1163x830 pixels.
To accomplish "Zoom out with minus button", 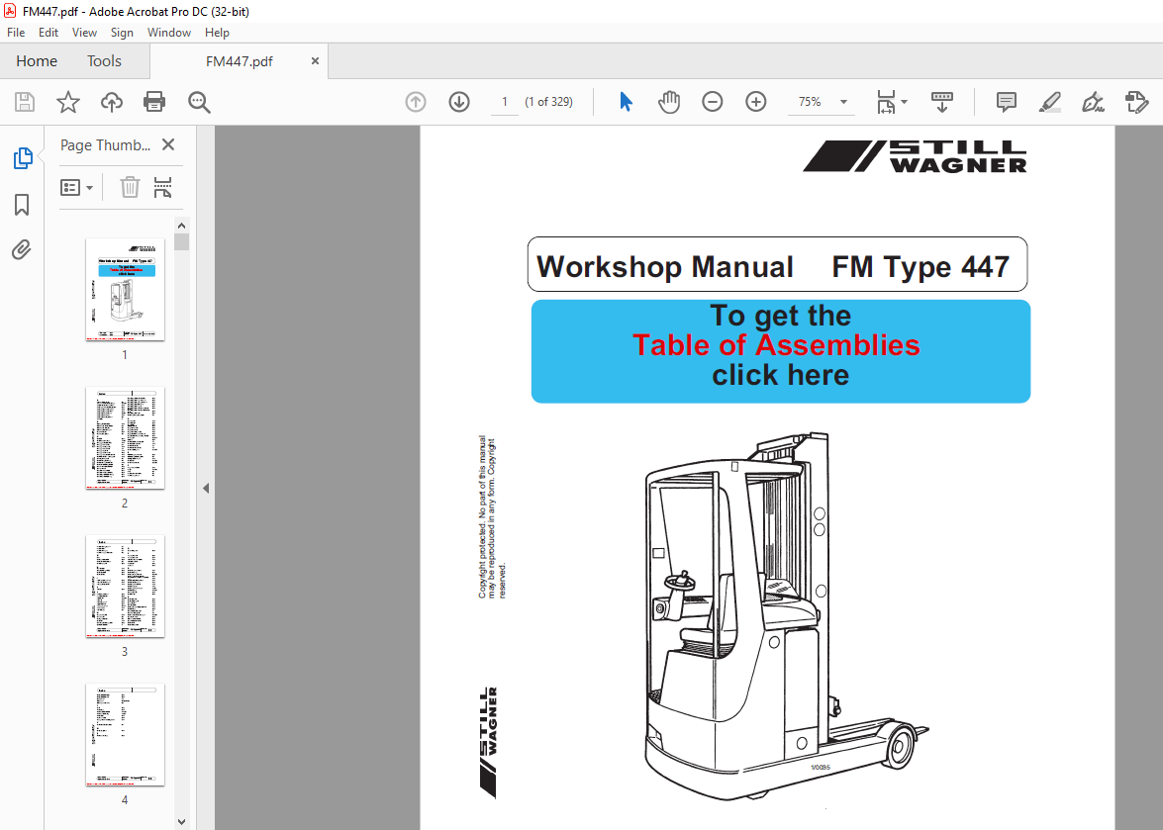I will click(x=712, y=102).
